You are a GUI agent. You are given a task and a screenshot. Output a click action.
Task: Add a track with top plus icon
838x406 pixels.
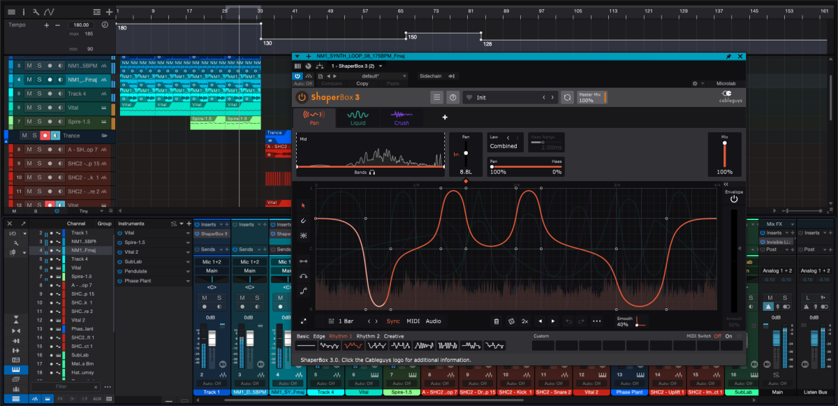point(109,12)
